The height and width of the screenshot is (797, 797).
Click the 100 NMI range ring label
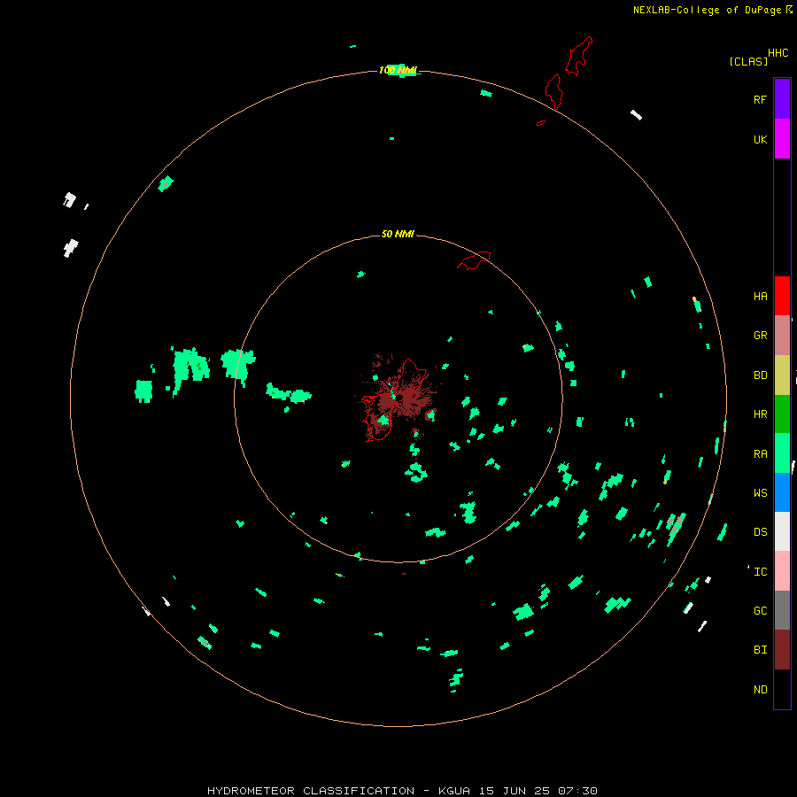[397, 70]
